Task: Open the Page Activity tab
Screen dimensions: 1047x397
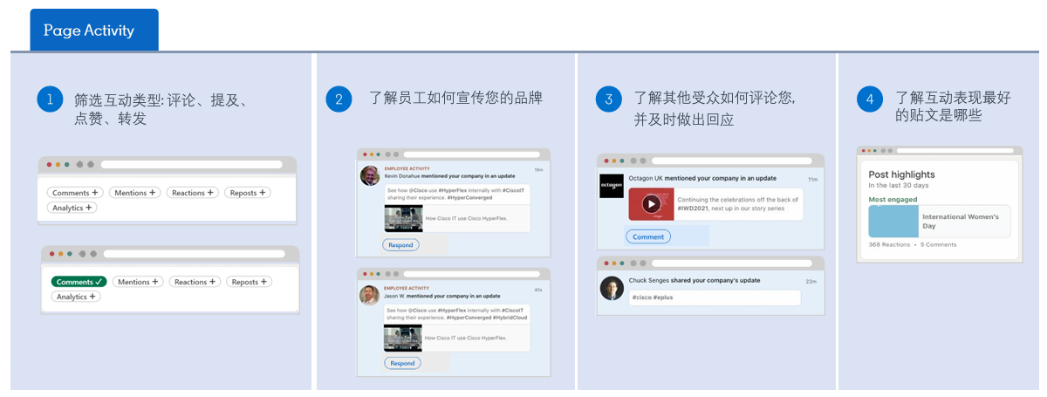Action: click(89, 31)
